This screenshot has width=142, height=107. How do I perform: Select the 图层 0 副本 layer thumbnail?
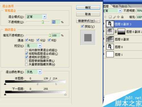pos(110,39)
